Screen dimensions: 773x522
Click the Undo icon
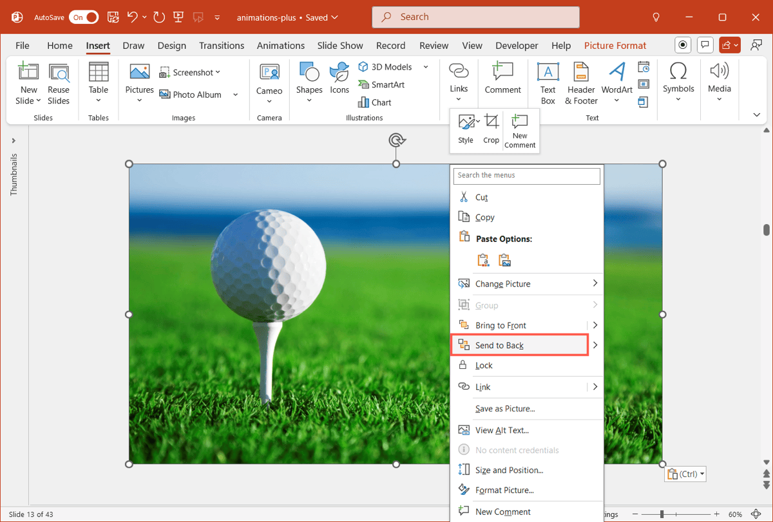133,17
